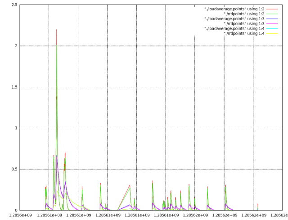Screen dimensions: 288x220
Task: Select the 1.5 y-axis tick label
Action: click(15, 87)
